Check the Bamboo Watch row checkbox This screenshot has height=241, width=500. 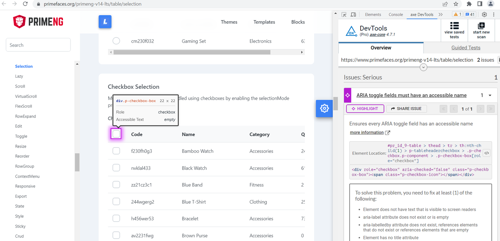pos(116,151)
